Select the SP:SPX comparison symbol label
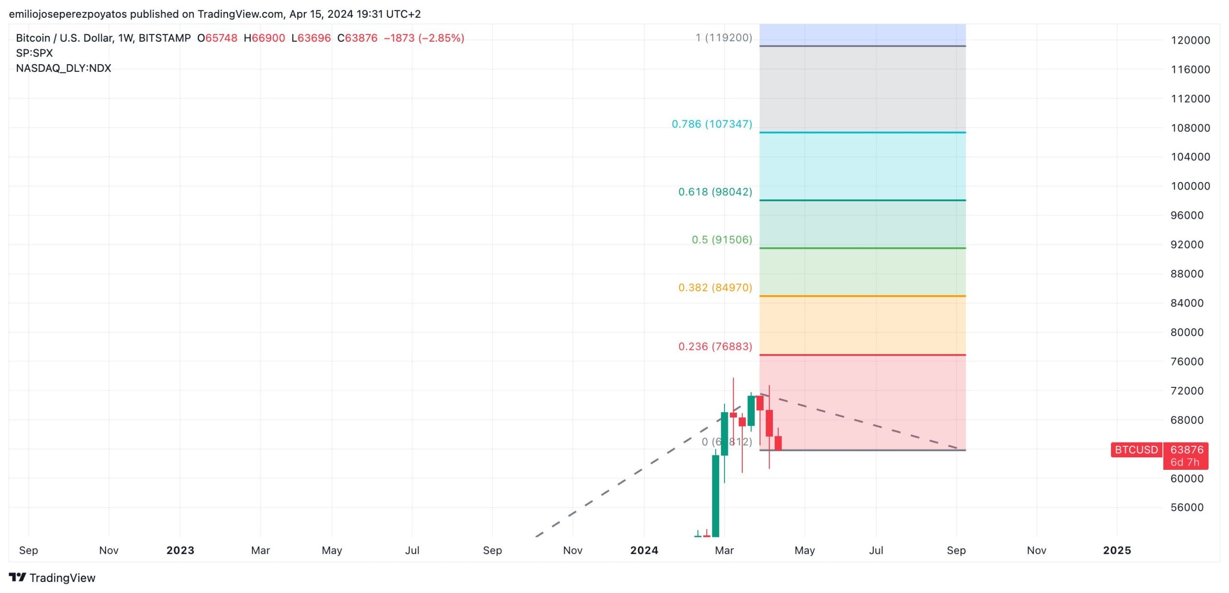 pos(34,53)
